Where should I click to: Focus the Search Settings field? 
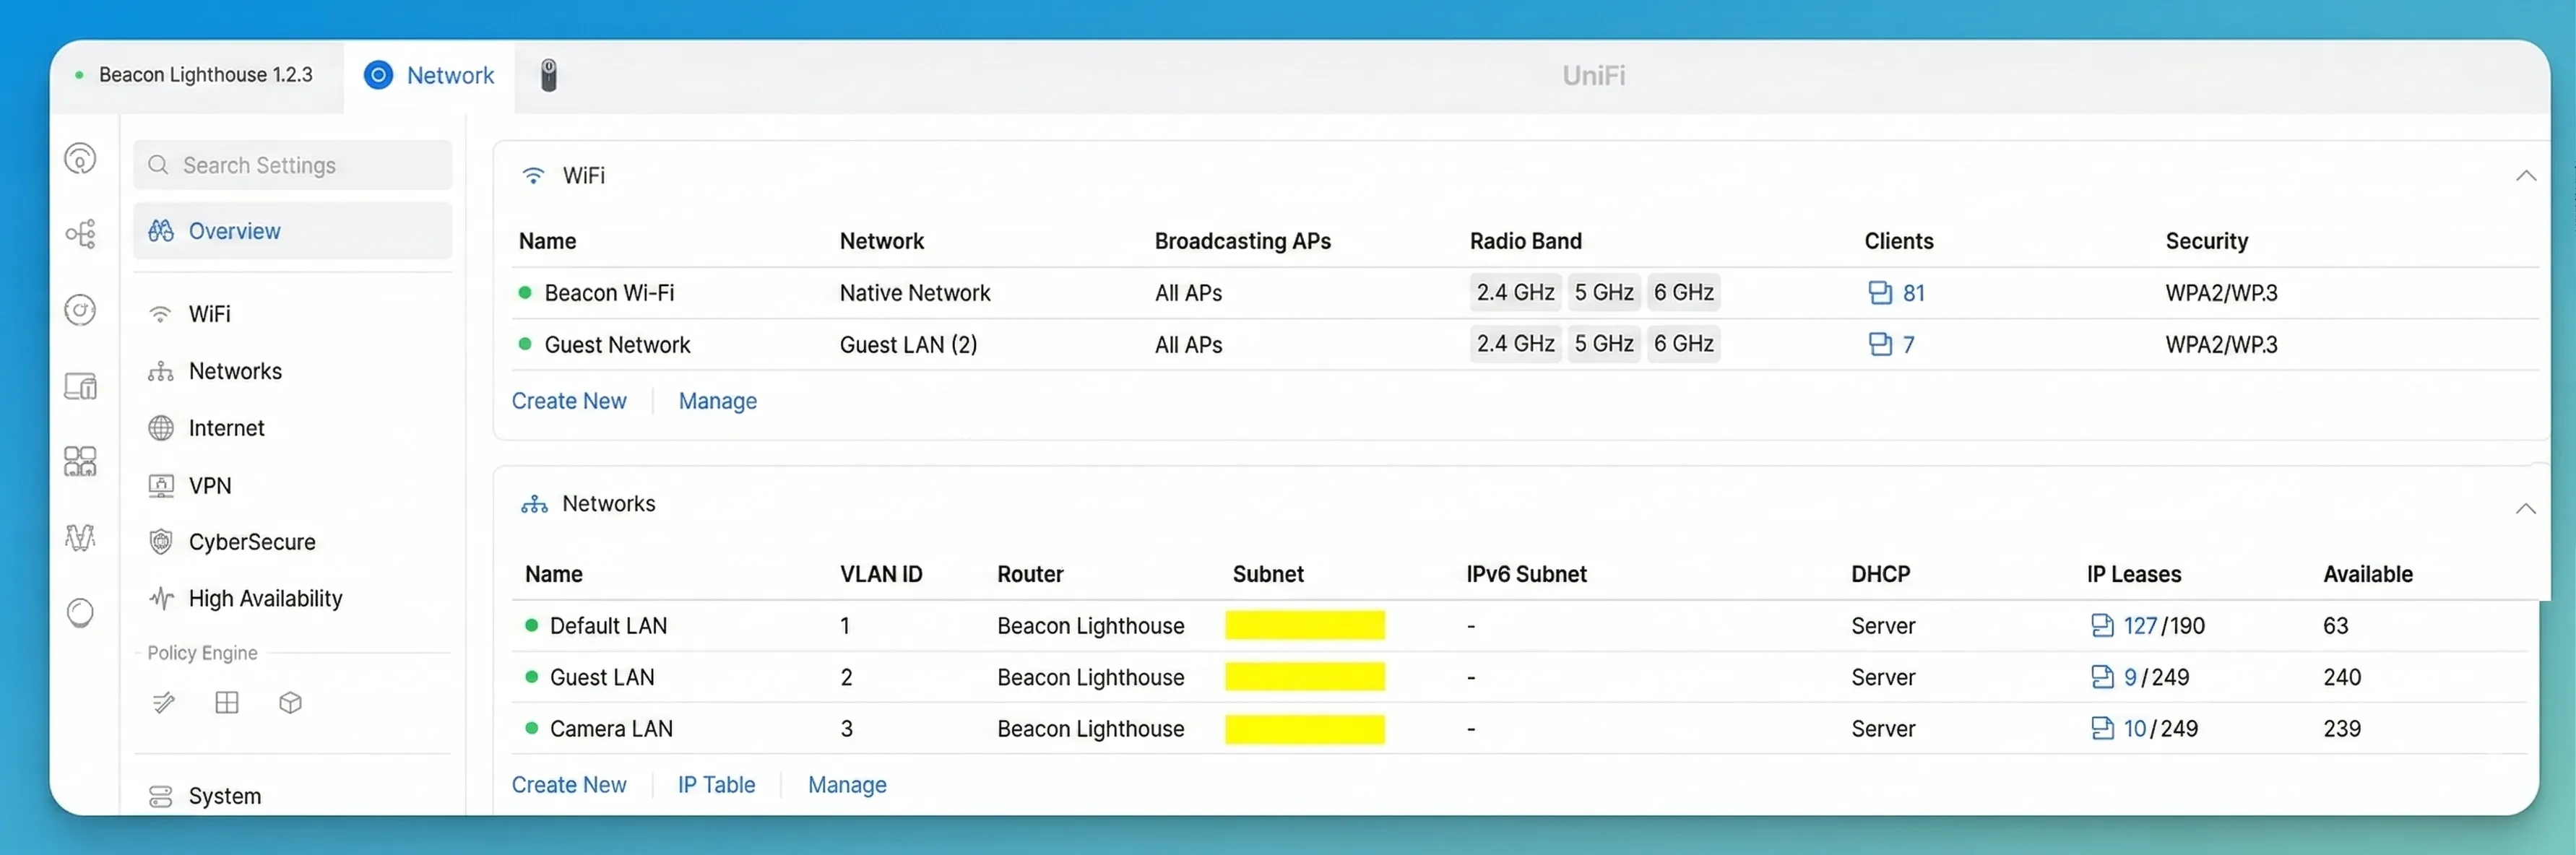point(293,165)
